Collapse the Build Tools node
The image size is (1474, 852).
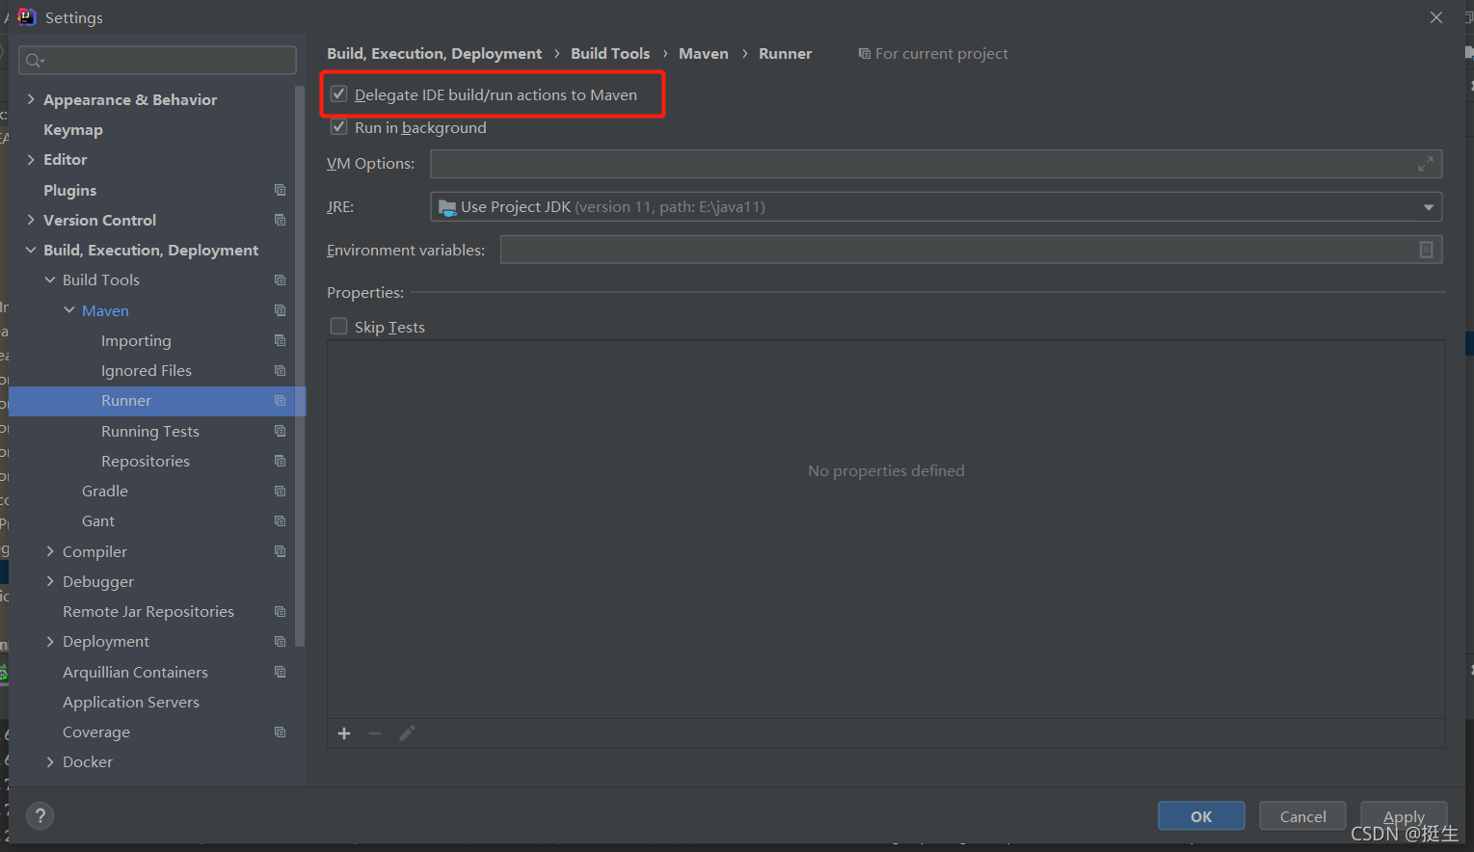[50, 280]
